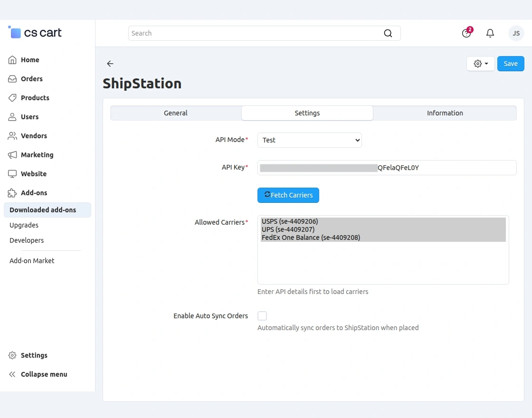Click the Enable Auto Sync Orders label

coord(211,316)
